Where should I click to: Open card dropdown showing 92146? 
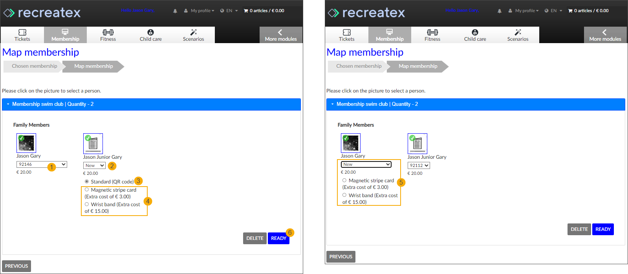(42, 165)
